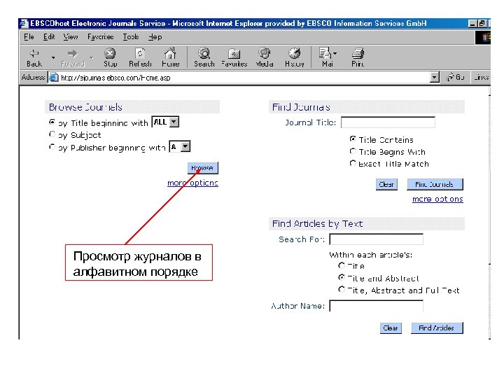Open the Publisher beginning with A dropdown
The width and height of the screenshot is (504, 378).
coord(185,147)
